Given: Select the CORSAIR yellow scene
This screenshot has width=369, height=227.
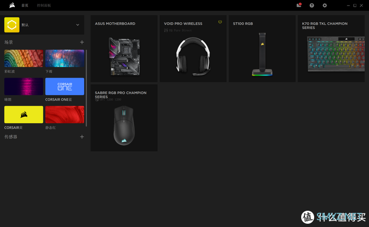Looking at the screenshot, I should coord(24,115).
